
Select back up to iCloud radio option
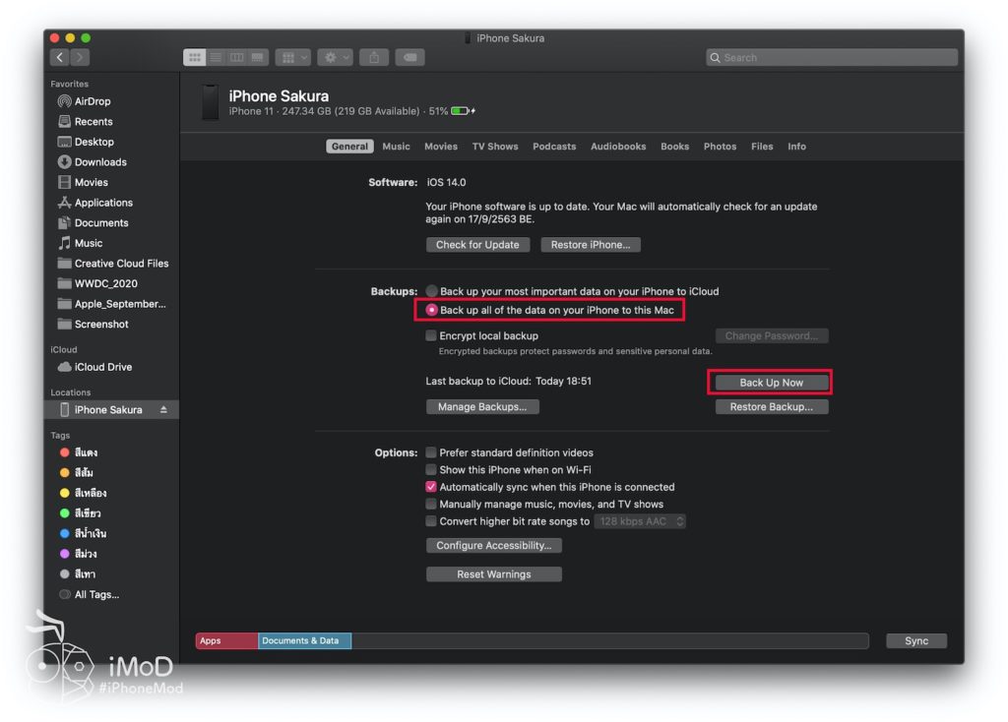(x=431, y=291)
